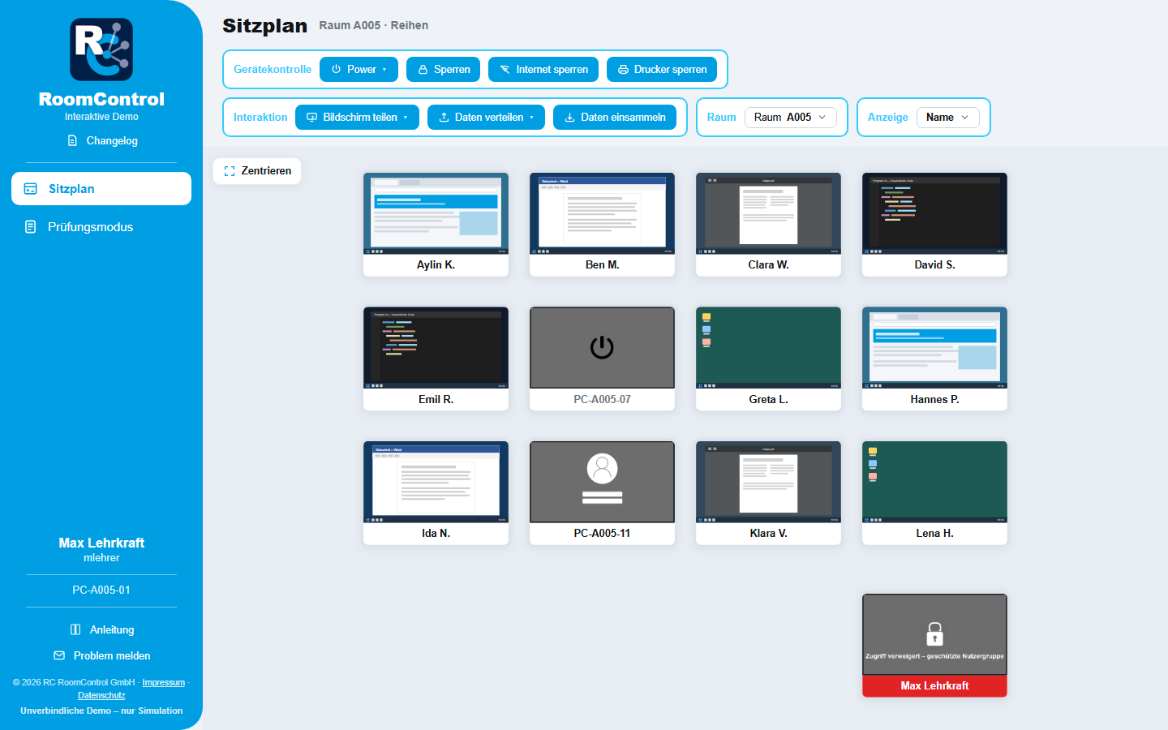
Task: Click the user avatar icon on PC-A005-11
Action: click(602, 468)
